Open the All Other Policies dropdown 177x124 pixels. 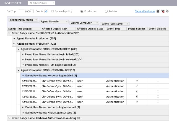[41, 3]
